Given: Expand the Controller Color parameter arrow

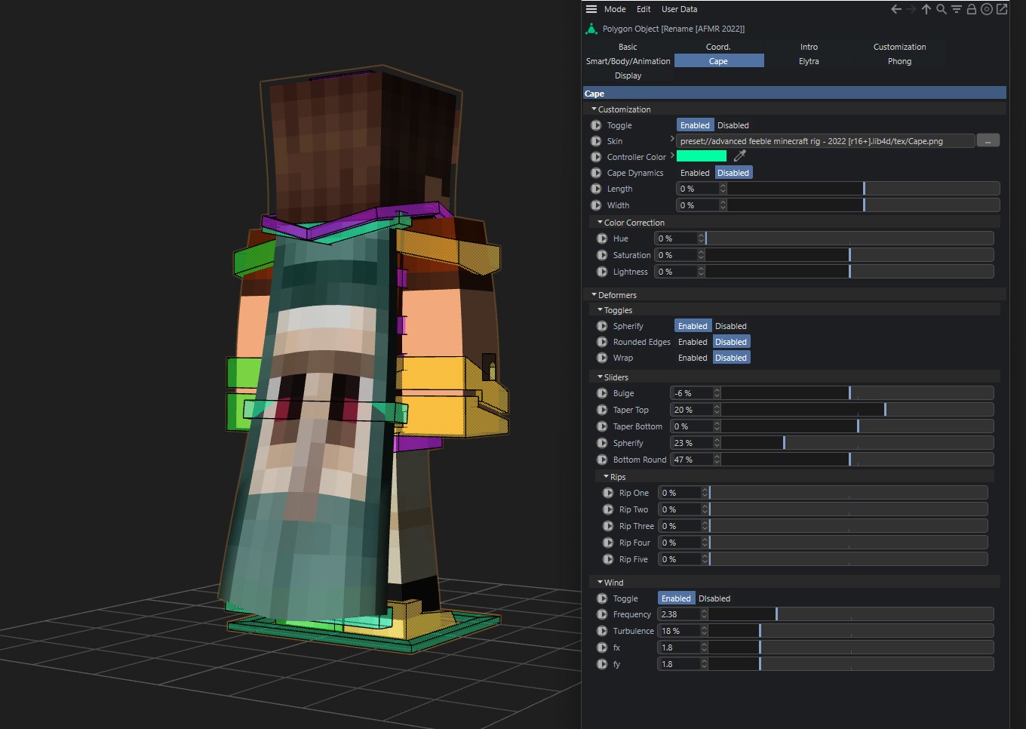Looking at the screenshot, I should 672,155.
